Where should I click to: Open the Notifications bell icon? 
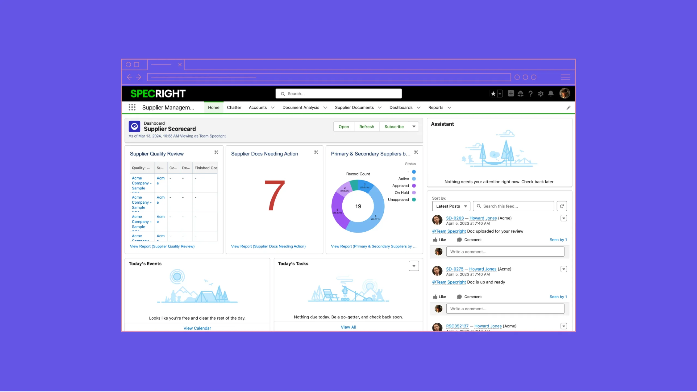pyautogui.click(x=551, y=94)
